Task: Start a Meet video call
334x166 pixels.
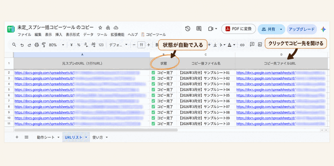Action: [x=210, y=29]
